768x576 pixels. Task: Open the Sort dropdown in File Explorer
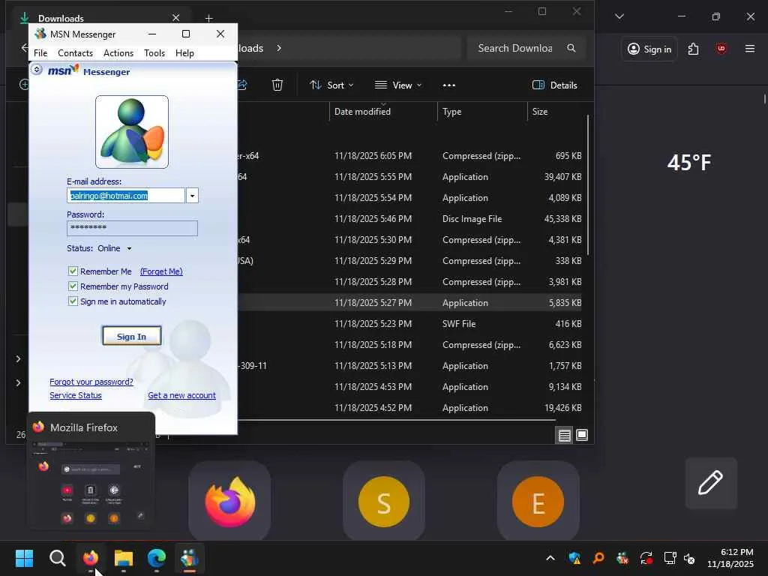331,85
